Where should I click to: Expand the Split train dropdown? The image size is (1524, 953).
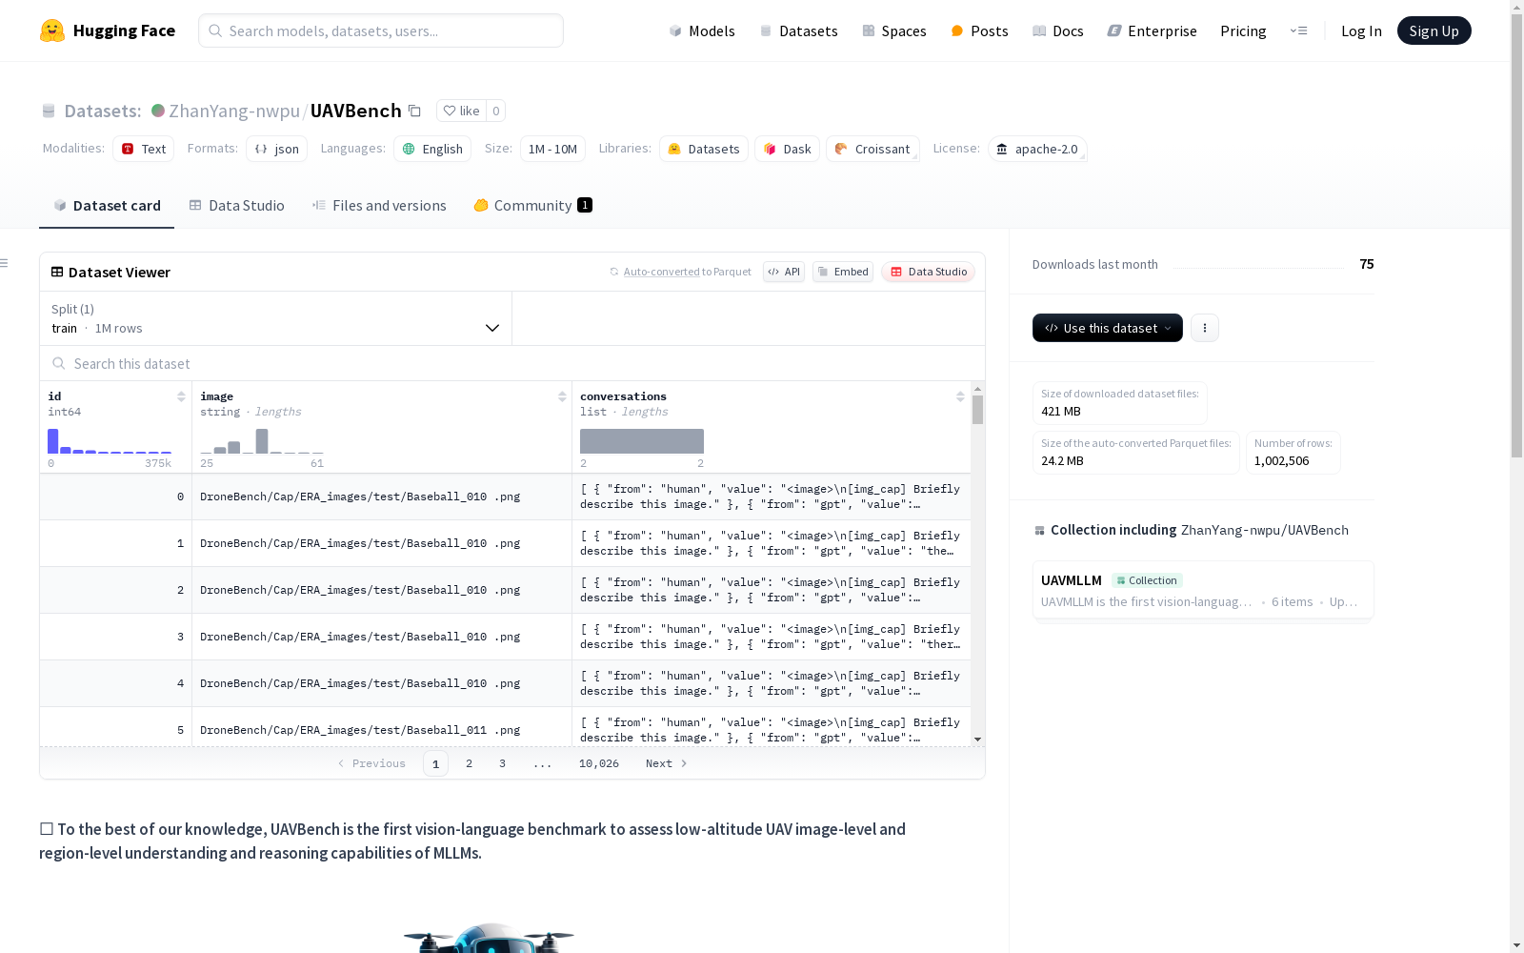click(x=276, y=318)
